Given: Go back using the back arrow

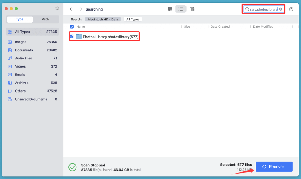Looking at the screenshot, I should point(71,9).
